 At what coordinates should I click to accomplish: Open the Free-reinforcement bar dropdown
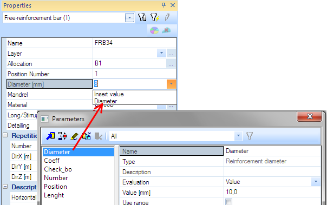click(129, 18)
